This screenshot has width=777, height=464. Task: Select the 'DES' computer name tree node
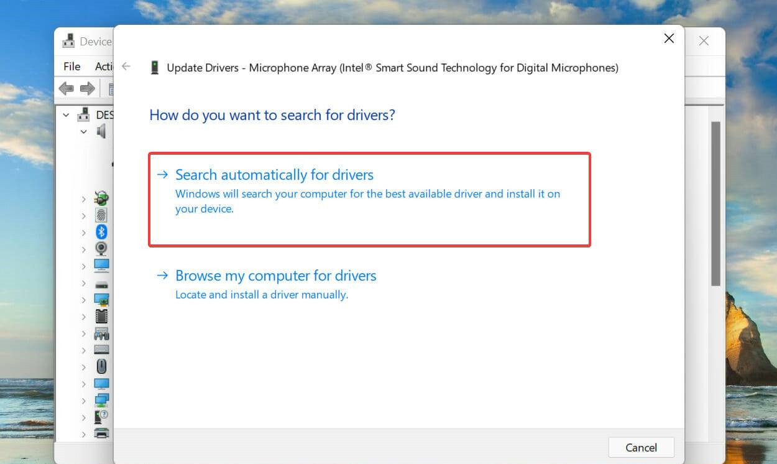(x=104, y=115)
